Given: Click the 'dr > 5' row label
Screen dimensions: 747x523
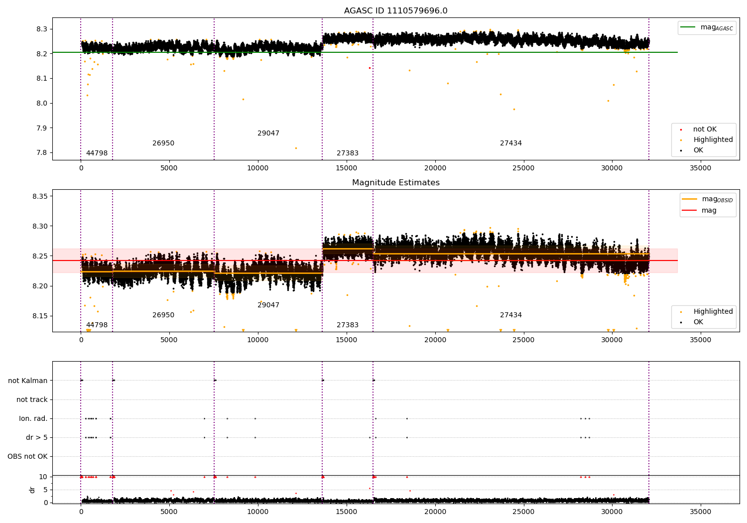Looking at the screenshot, I should [37, 438].
